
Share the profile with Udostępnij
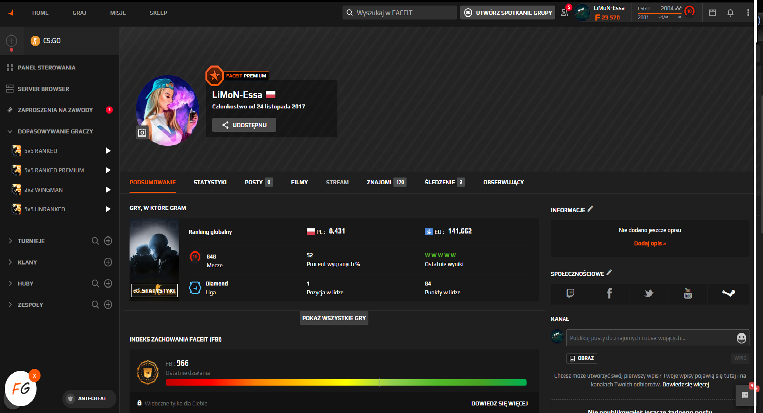pos(244,125)
